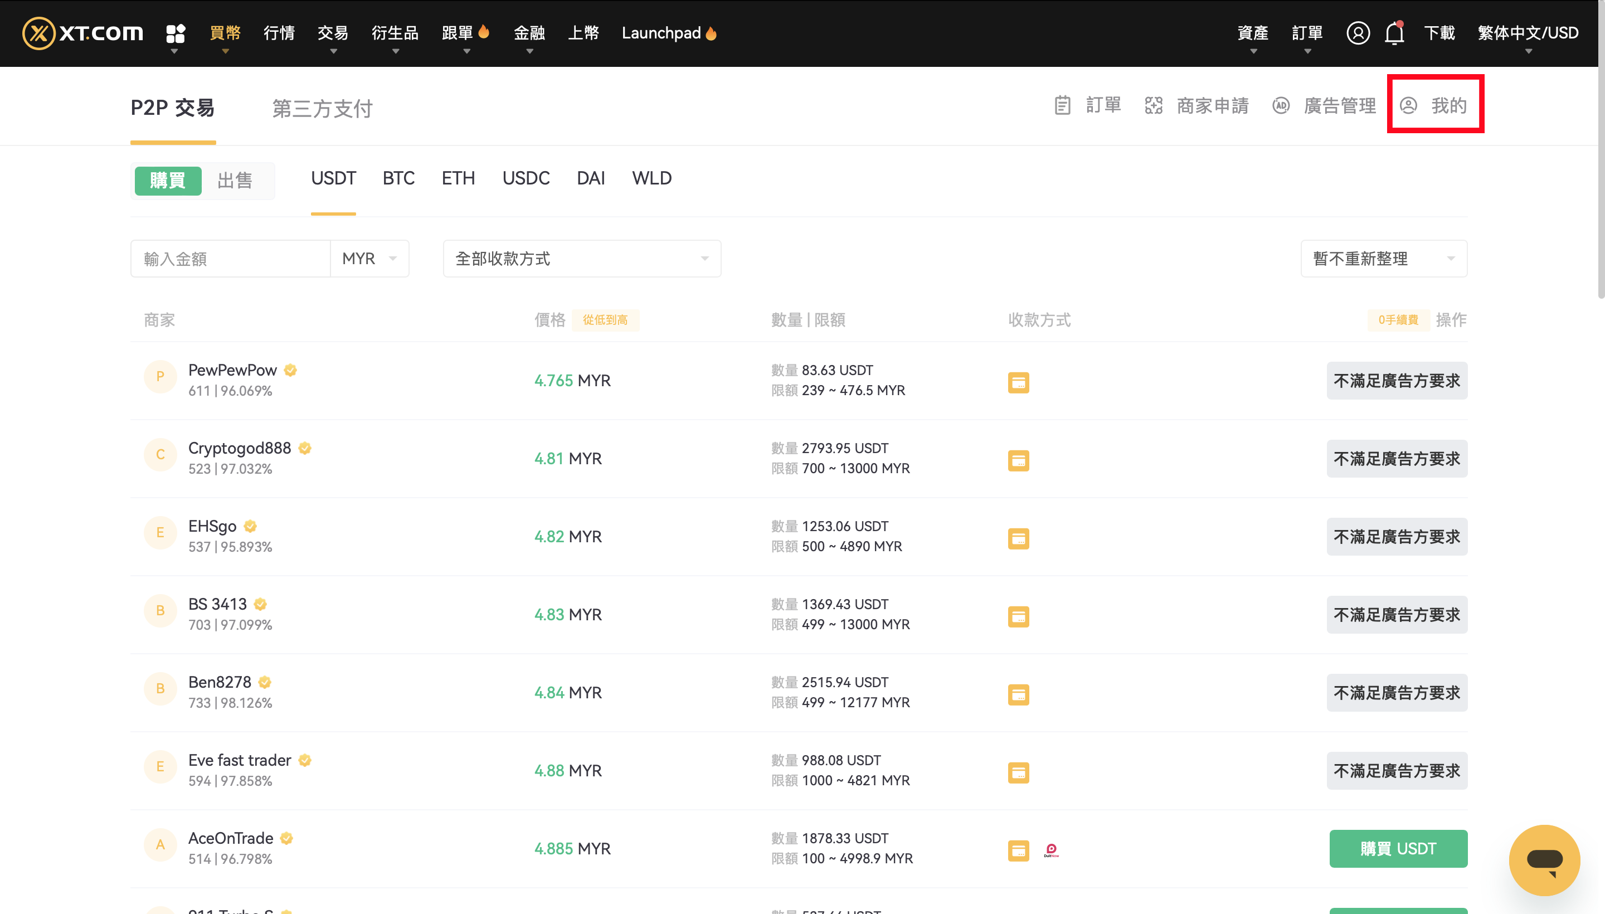Open the apps grid icon
This screenshot has height=914, width=1605.
point(175,33)
